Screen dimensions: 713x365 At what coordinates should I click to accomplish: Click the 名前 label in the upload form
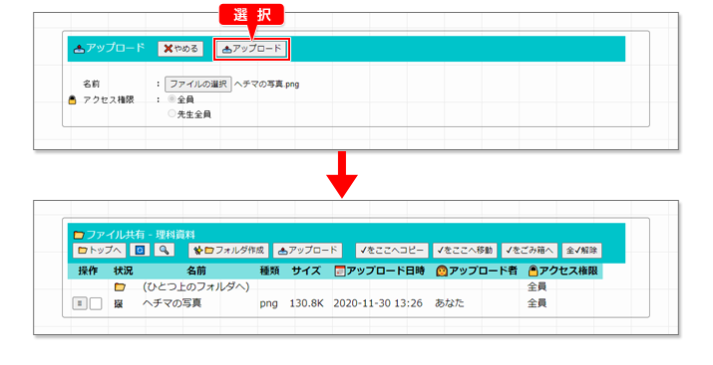[x=91, y=84]
